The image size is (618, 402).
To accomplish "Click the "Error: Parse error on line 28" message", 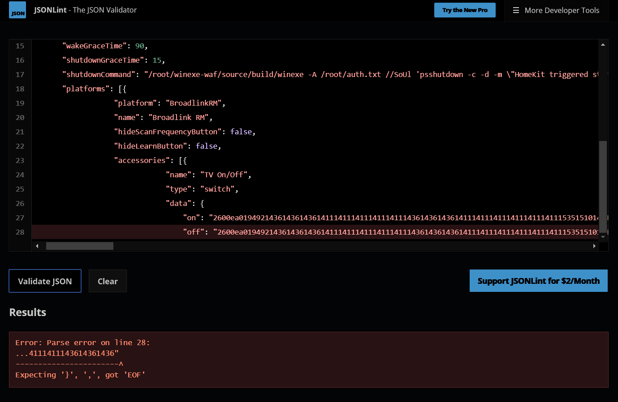I will point(82,342).
